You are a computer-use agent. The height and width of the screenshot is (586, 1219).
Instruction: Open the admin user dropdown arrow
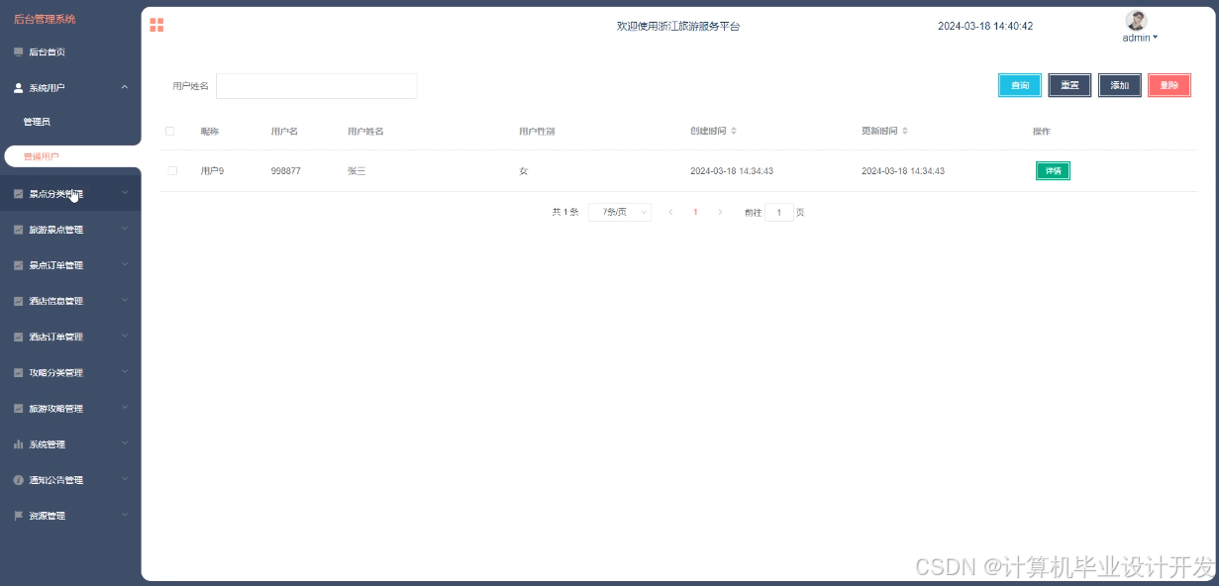pyautogui.click(x=1155, y=38)
